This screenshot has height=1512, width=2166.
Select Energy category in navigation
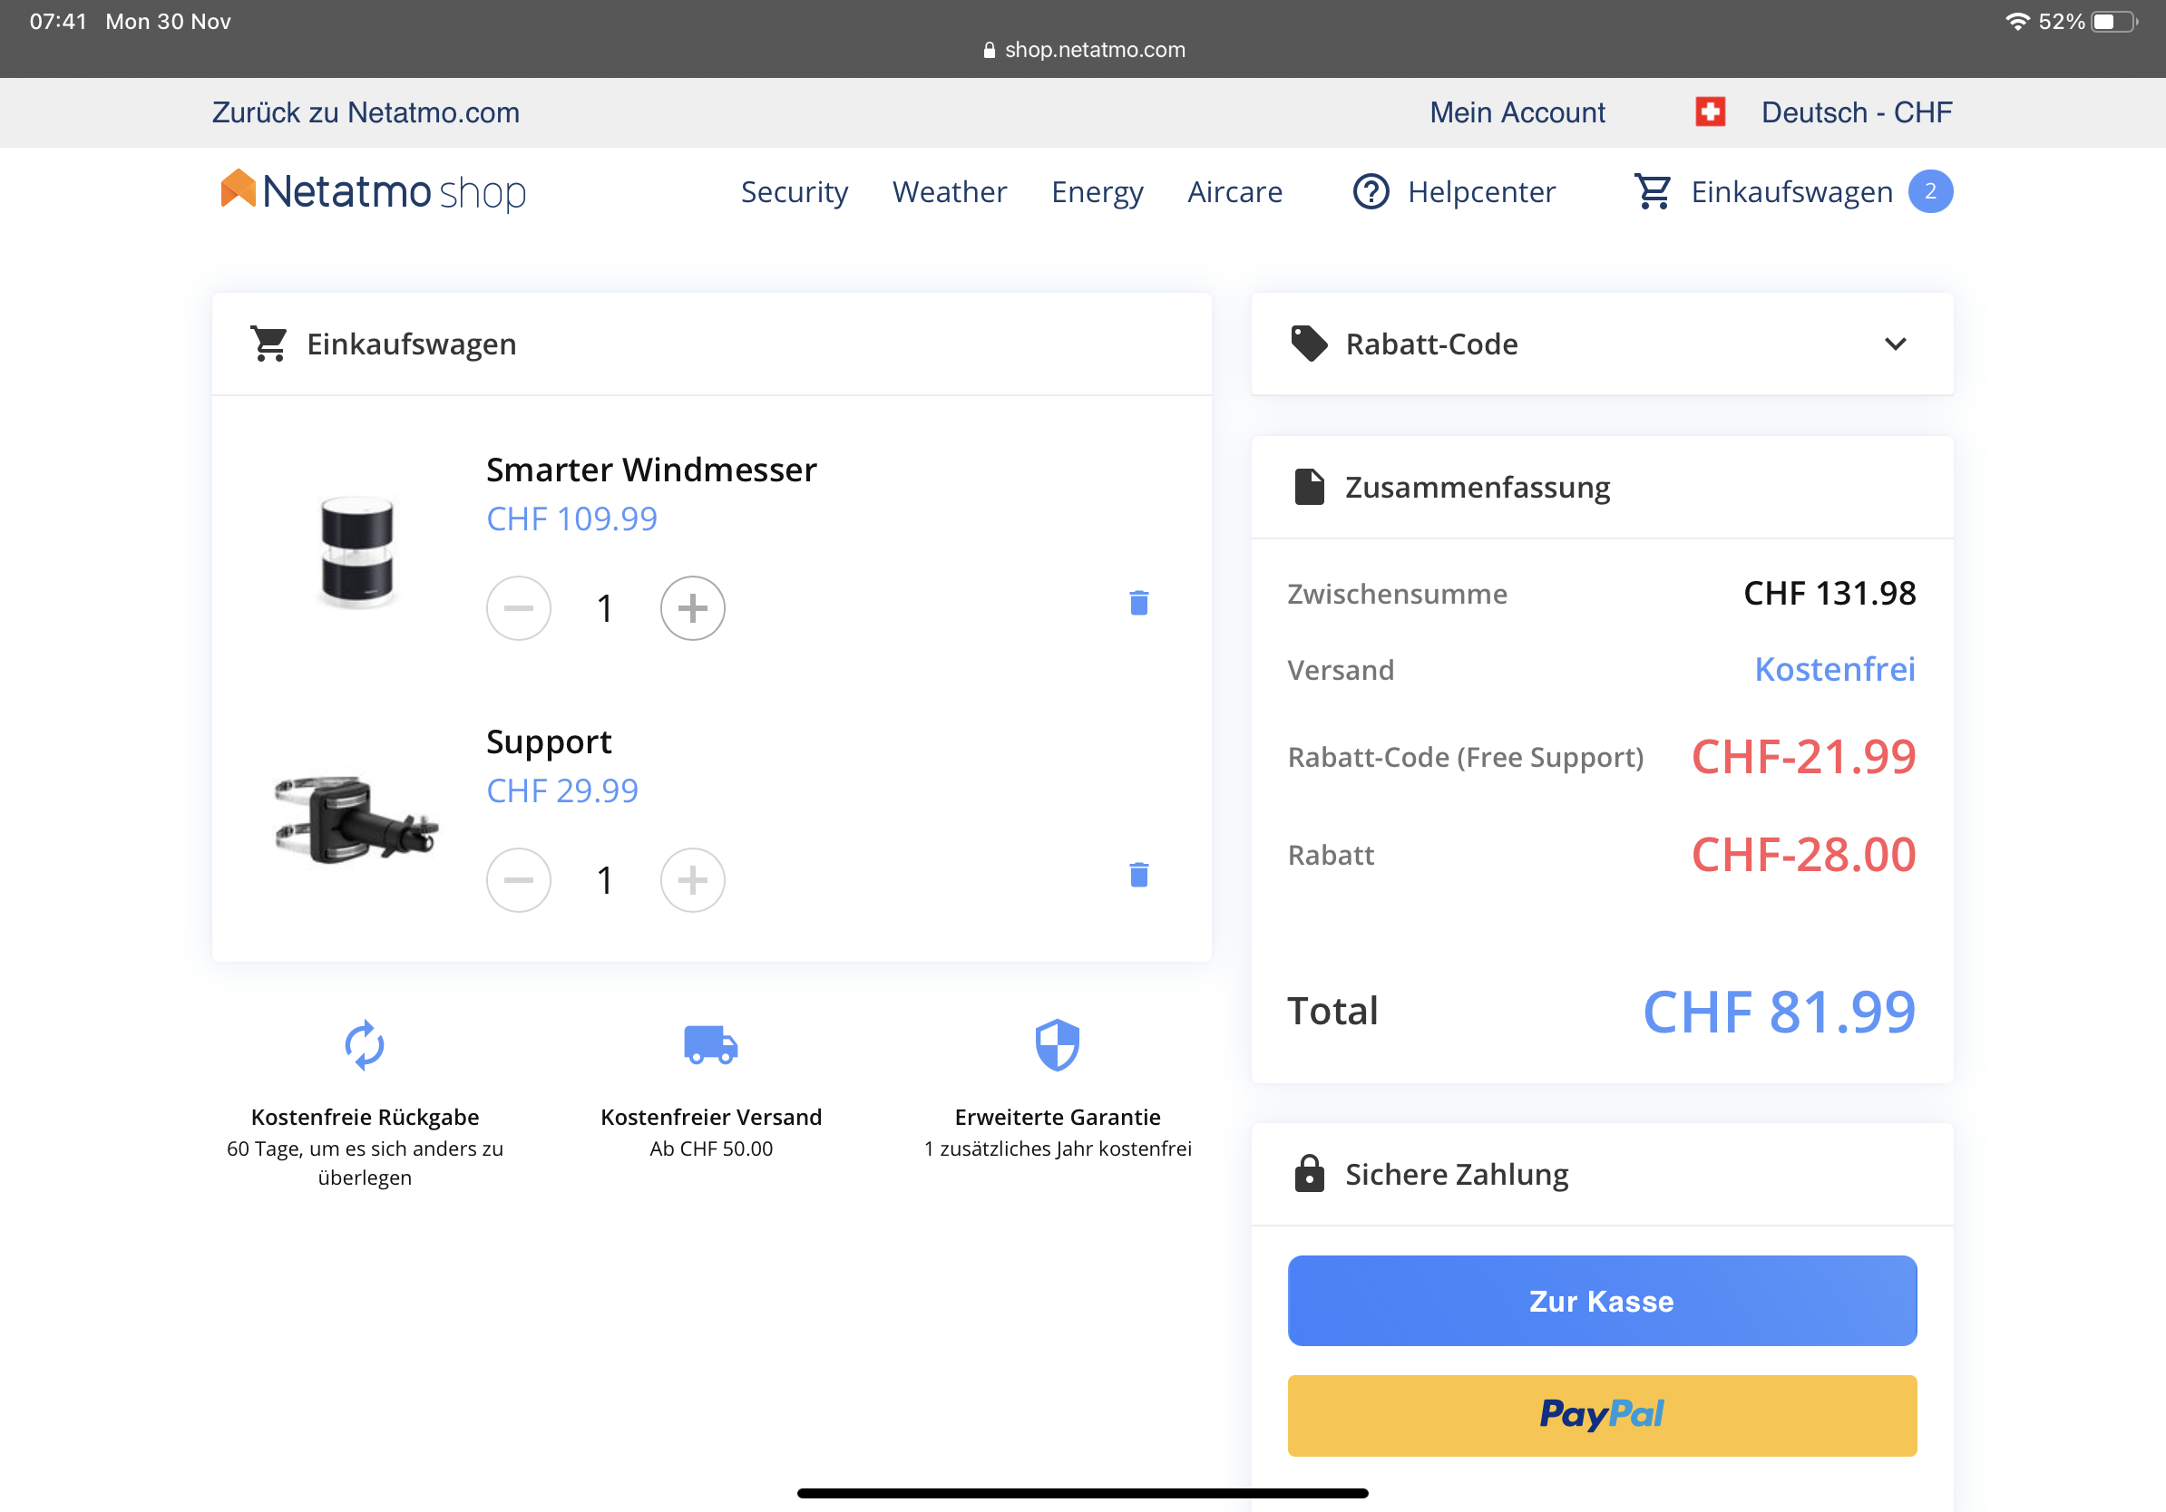point(1097,191)
